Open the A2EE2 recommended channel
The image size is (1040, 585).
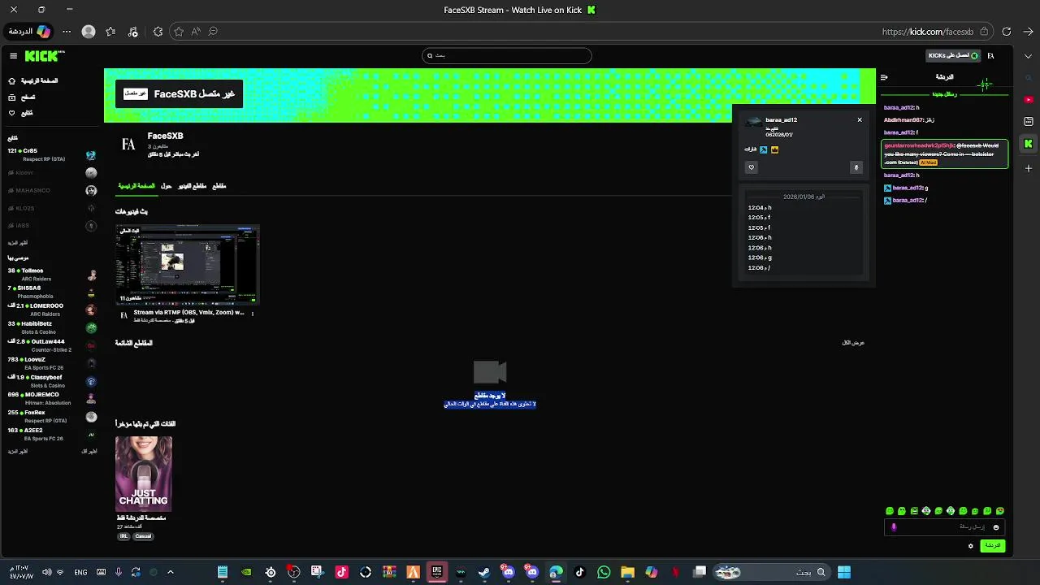51,435
